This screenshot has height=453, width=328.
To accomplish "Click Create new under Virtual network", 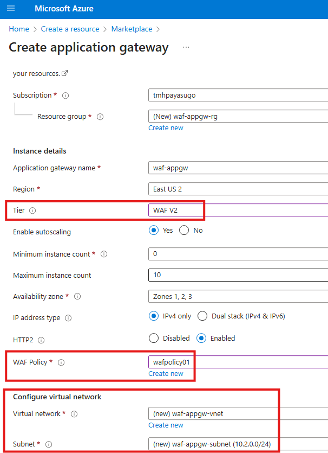I will click(166, 425).
